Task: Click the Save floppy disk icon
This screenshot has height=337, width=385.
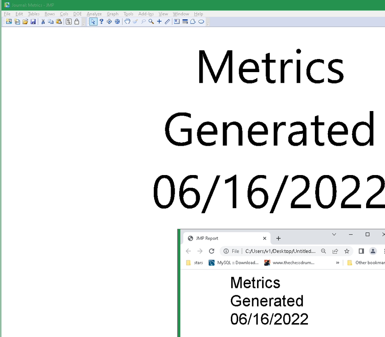Action: pos(33,22)
